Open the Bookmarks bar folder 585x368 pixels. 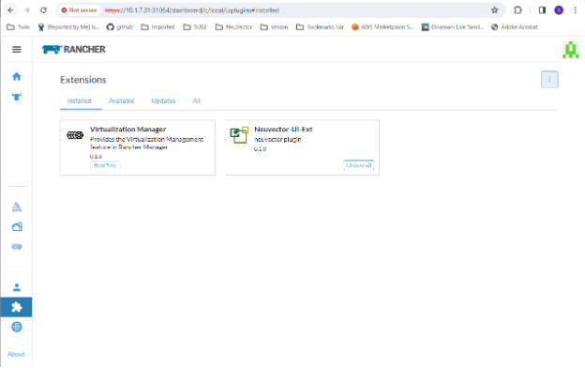[320, 27]
